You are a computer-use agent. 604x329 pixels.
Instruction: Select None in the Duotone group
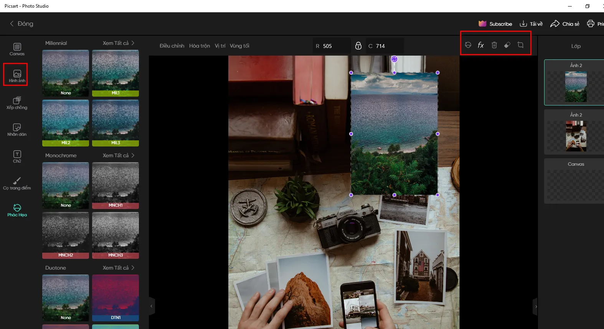coord(66,298)
